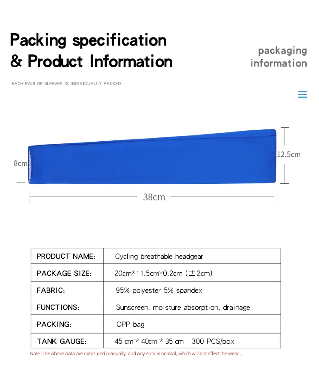The width and height of the screenshot is (319, 368).
Task: Select the 20cm*11.5cm*0.2cm package size value
Action: click(x=163, y=273)
